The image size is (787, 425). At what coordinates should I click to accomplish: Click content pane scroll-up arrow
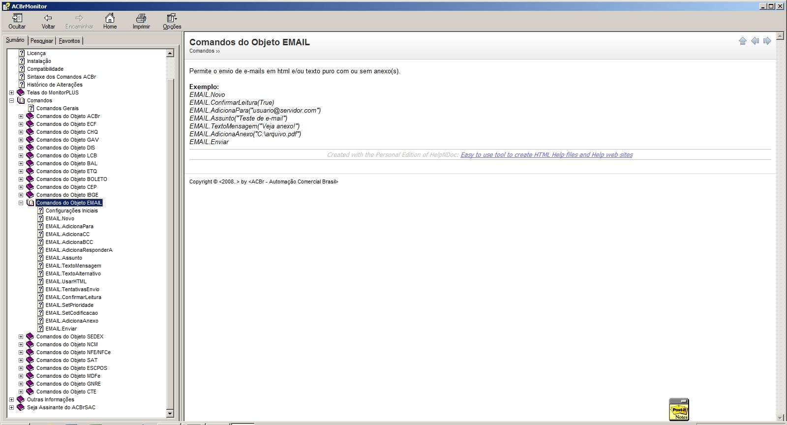(780, 36)
